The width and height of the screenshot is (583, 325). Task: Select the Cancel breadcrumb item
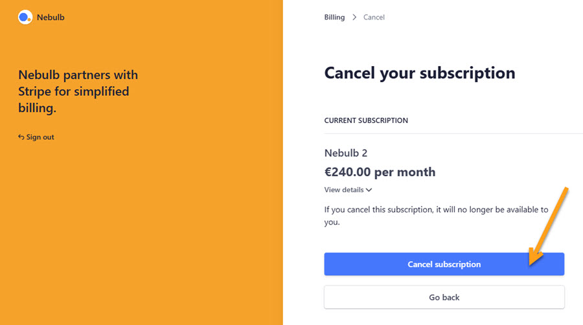374,17
